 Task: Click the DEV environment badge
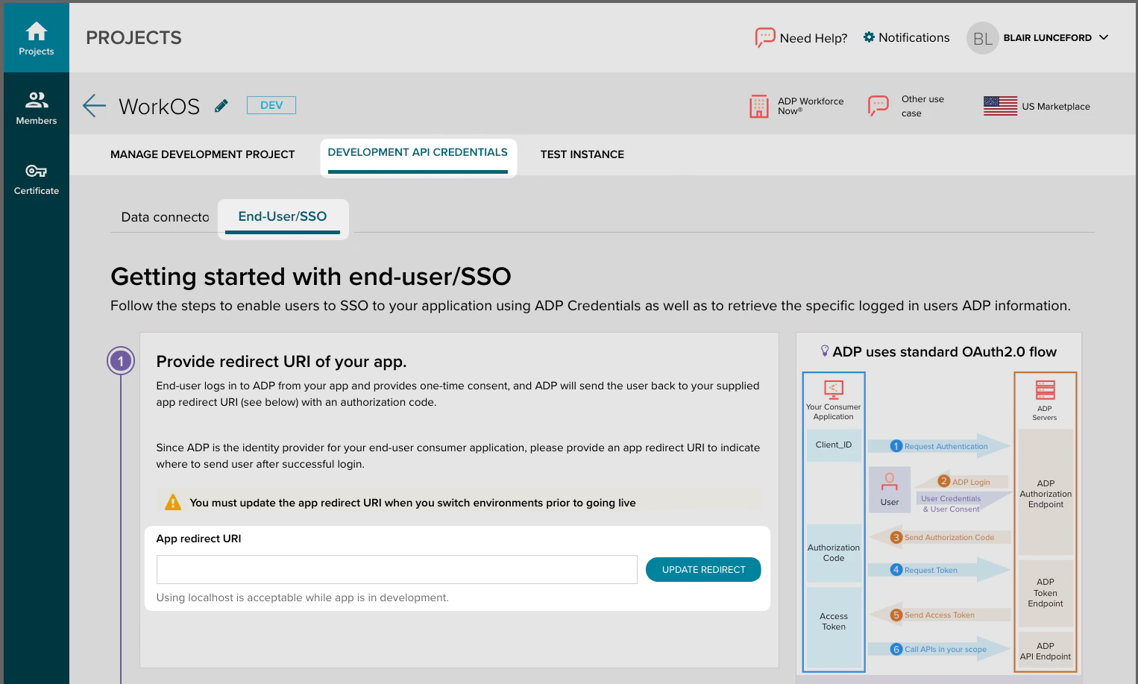tap(271, 104)
